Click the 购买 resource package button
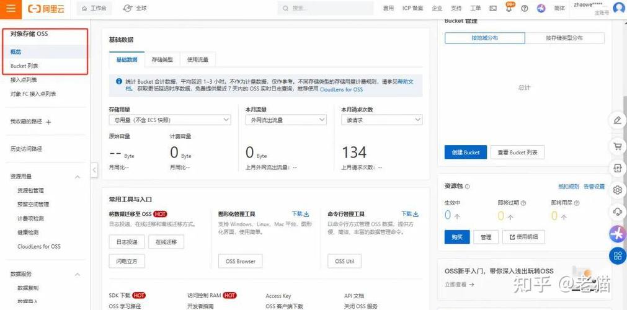Screen dimensions: 627x310 457,237
